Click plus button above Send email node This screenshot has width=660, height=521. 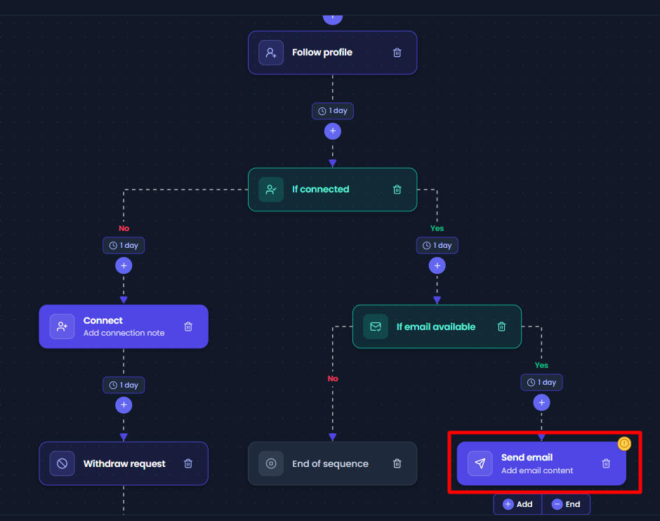pyautogui.click(x=541, y=403)
